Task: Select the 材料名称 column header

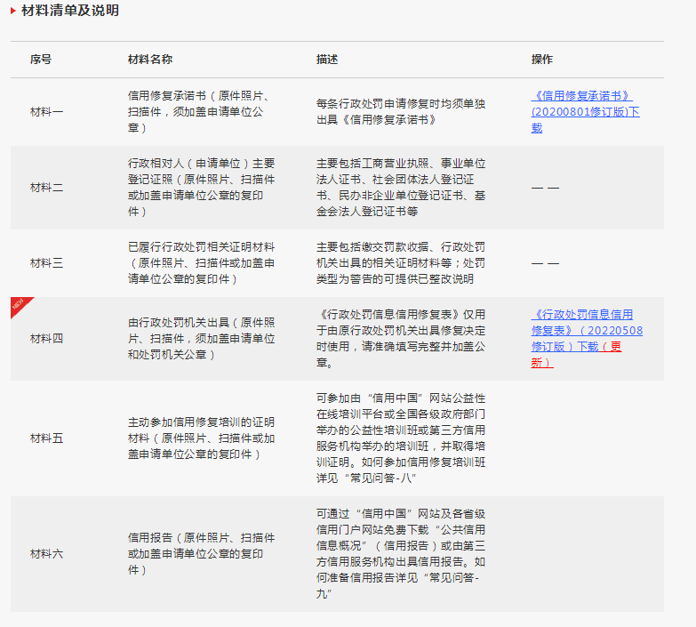Action: tap(150, 60)
